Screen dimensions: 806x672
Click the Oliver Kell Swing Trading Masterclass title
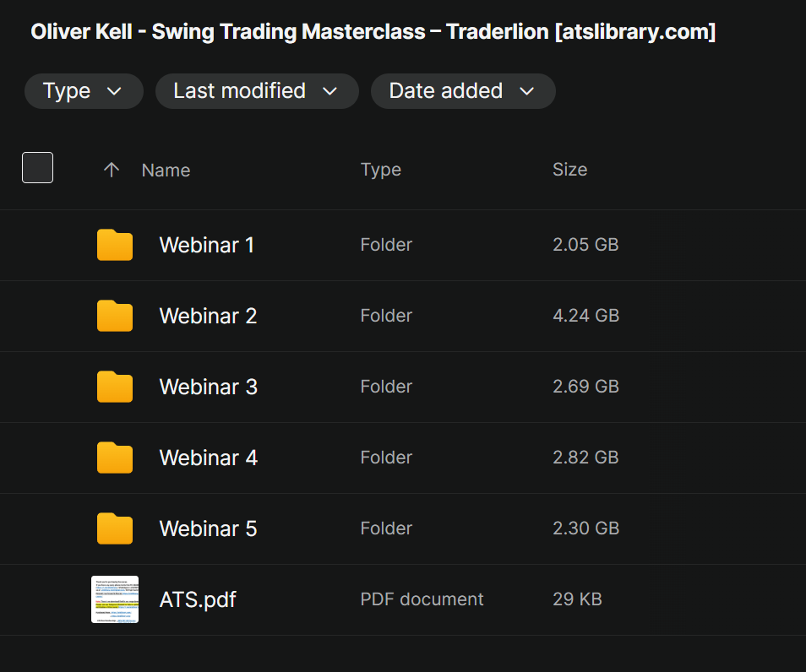coord(373,32)
